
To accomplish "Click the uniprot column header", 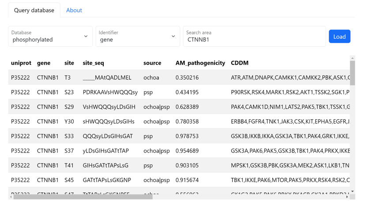I will 21,63.
